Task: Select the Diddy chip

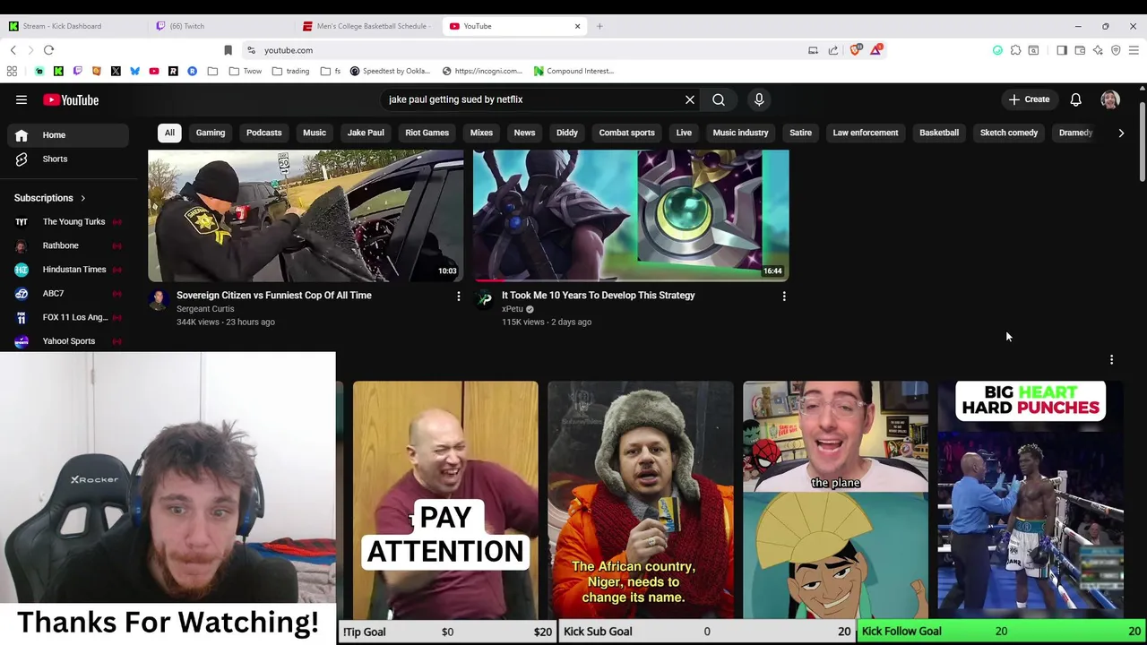Action: click(x=567, y=133)
